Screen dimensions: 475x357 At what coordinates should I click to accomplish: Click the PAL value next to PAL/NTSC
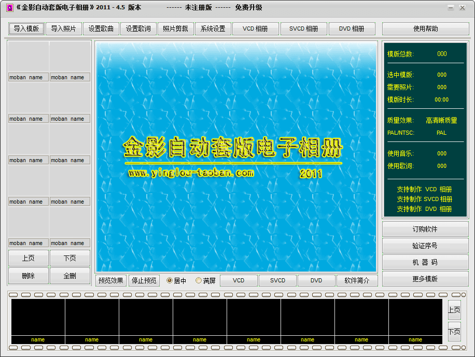point(441,133)
